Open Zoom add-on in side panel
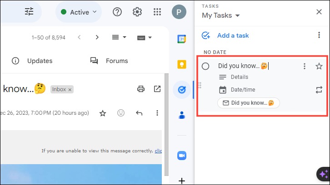Viewport: 330px width, 185px height. 182,156
